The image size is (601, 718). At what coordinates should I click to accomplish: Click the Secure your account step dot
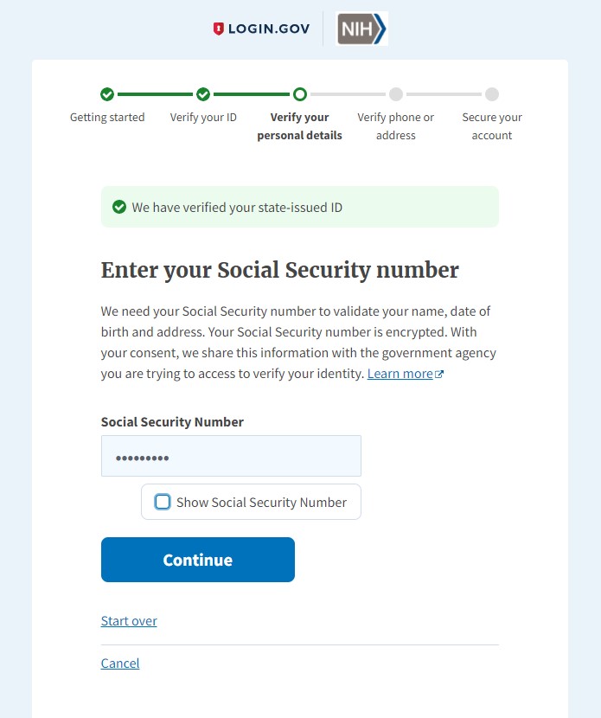pos(491,94)
